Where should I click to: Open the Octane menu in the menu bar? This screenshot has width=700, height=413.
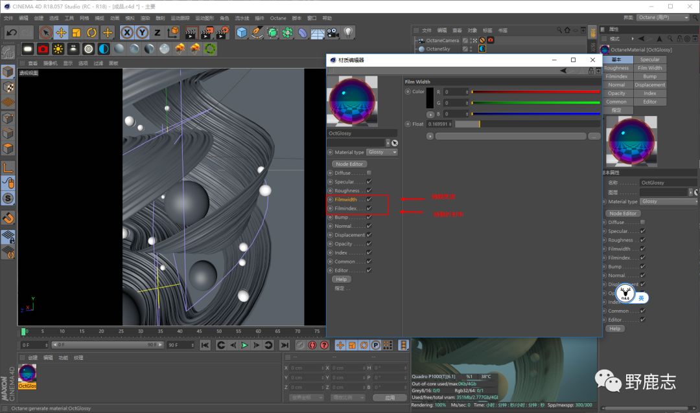[x=278, y=18]
